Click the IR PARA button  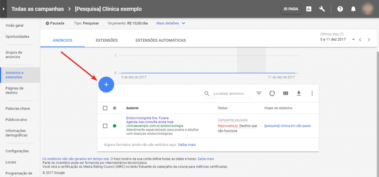pyautogui.click(x=291, y=9)
